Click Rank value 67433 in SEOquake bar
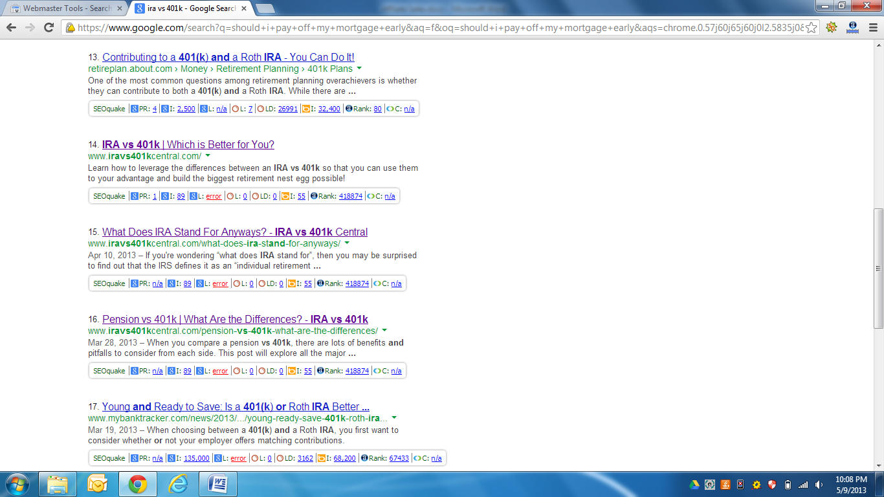The height and width of the screenshot is (497, 884). (399, 458)
